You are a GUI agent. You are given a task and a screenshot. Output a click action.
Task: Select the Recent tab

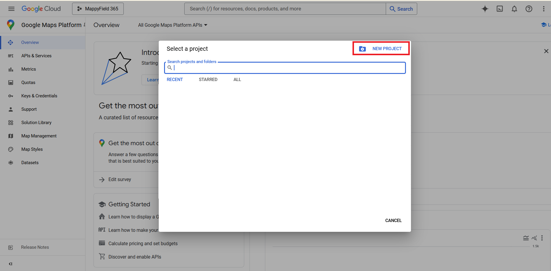point(175,80)
